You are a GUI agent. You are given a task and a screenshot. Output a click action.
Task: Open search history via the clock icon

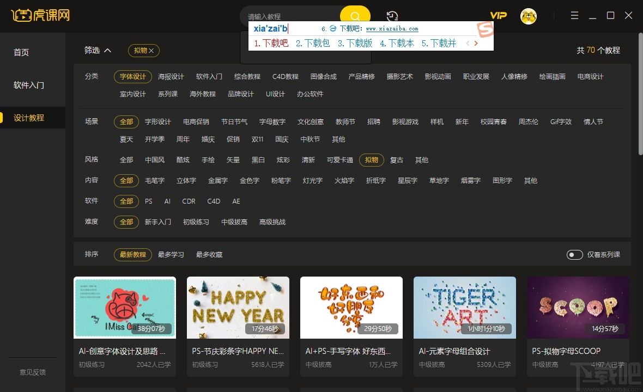392,16
